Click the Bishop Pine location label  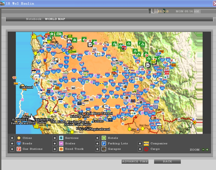(x=80, y=117)
